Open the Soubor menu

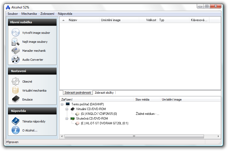13,14
